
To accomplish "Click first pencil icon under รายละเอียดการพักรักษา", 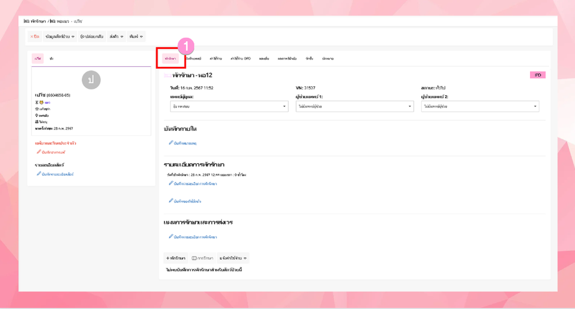I will pyautogui.click(x=171, y=183).
